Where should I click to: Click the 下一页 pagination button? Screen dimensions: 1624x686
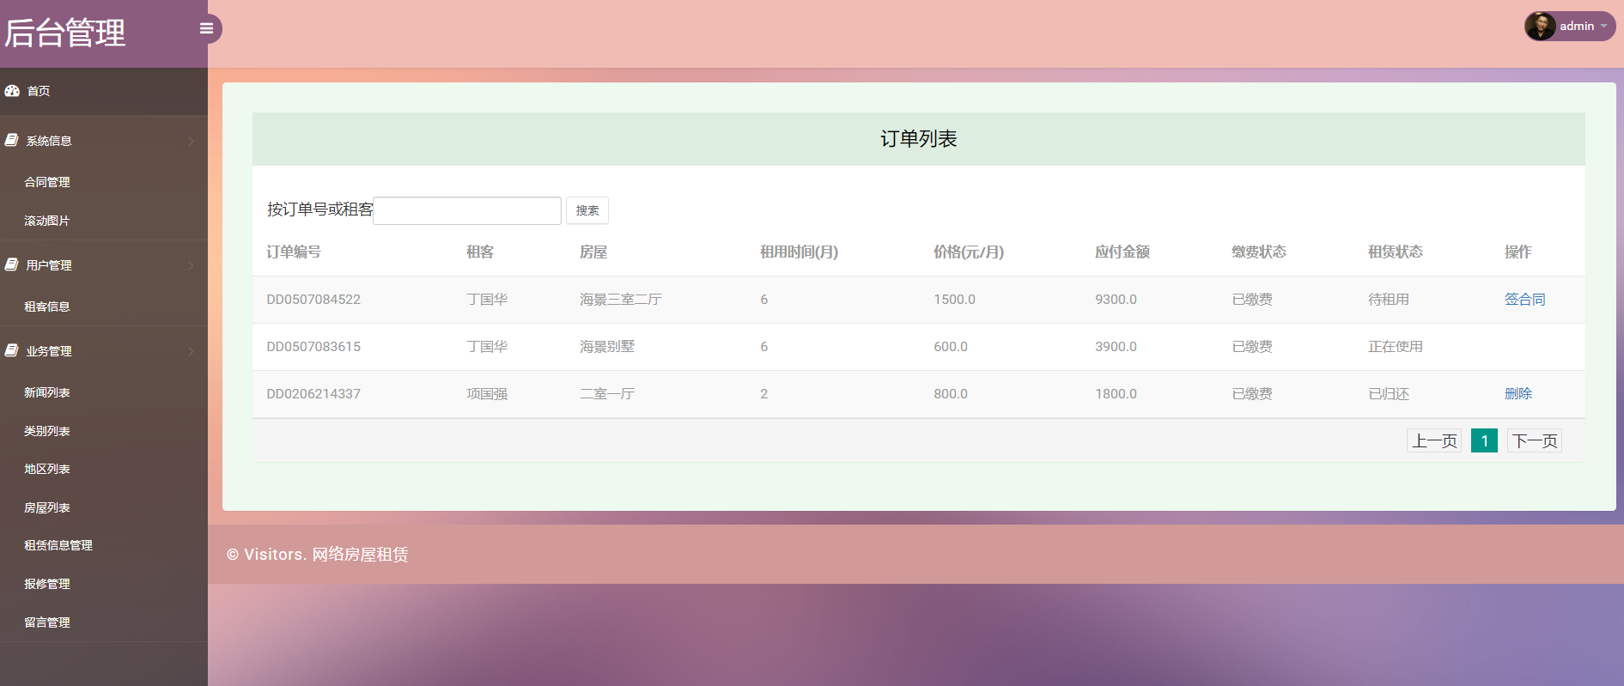1535,441
